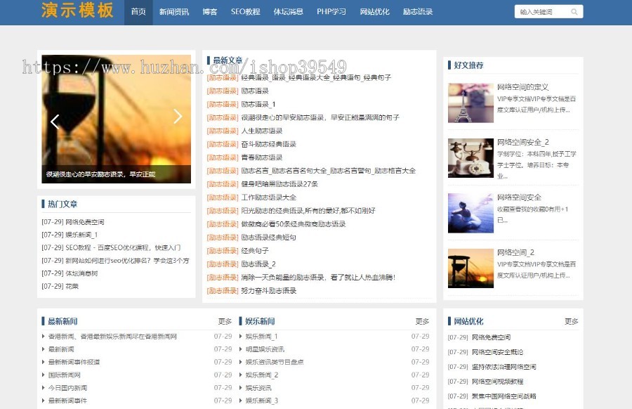Open entertainment item 明星娱乐资讯

point(265,349)
